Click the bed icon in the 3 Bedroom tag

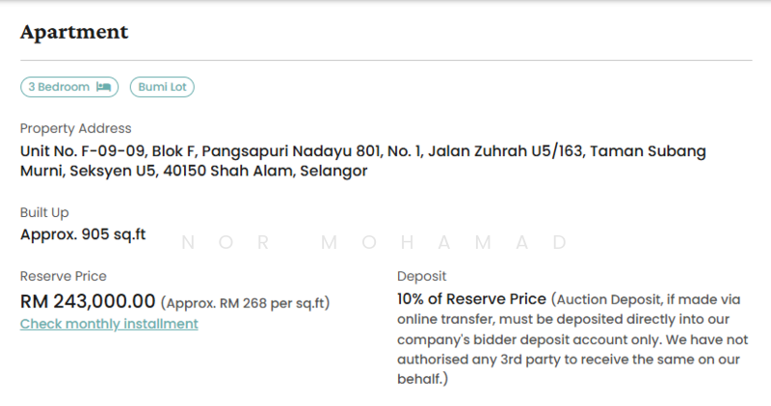pyautogui.click(x=103, y=87)
